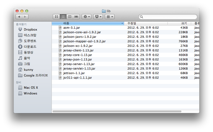
Task: Click the 600KB size cell
Action: coord(183,64)
